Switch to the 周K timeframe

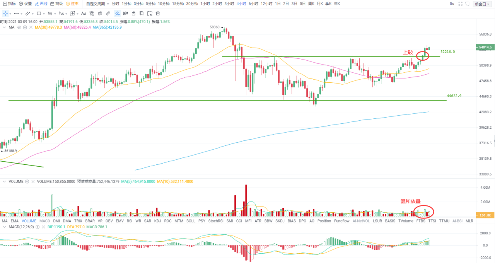tap(311, 3)
